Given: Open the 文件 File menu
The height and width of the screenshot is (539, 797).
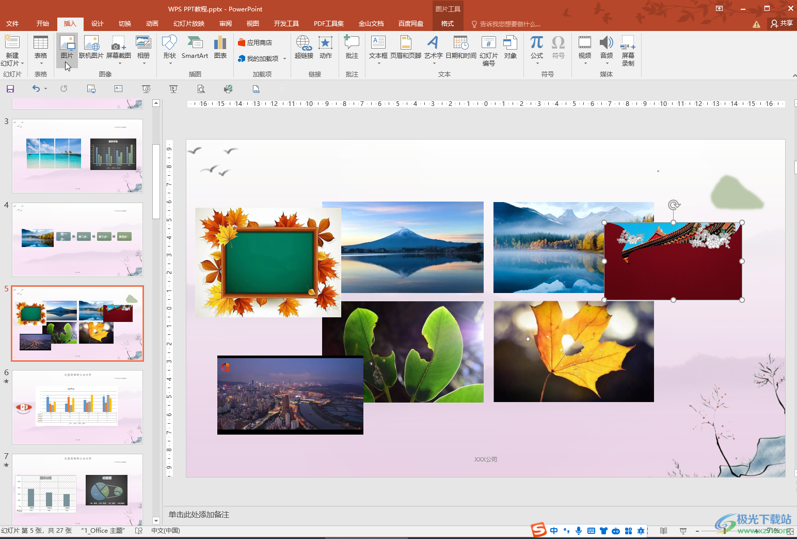Looking at the screenshot, I should click(x=12, y=24).
